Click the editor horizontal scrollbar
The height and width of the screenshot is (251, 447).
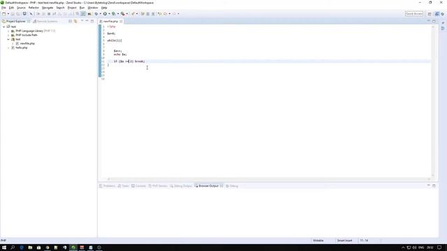point(269,179)
